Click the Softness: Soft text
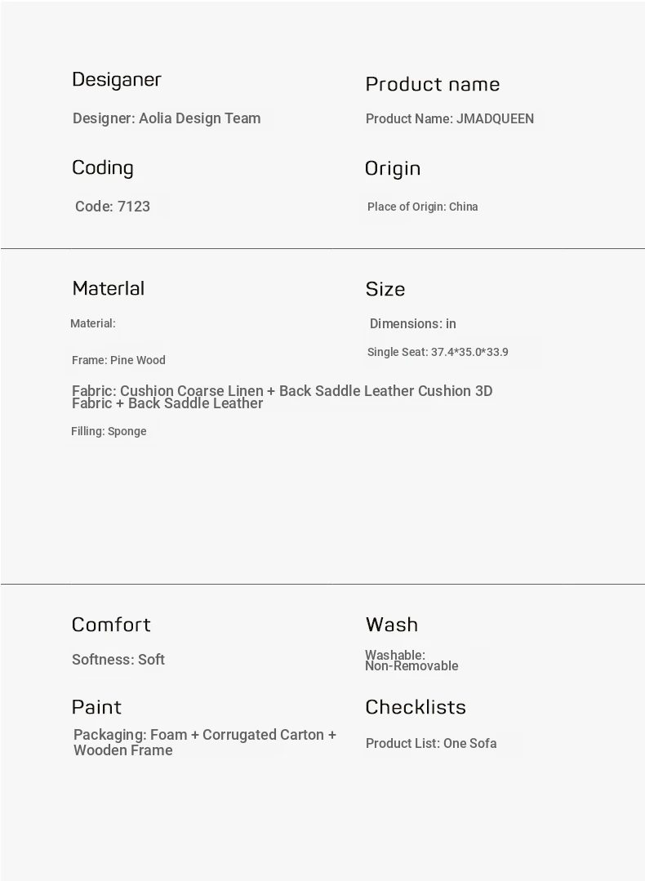Viewport: 645px width, 881px height. [x=118, y=660]
